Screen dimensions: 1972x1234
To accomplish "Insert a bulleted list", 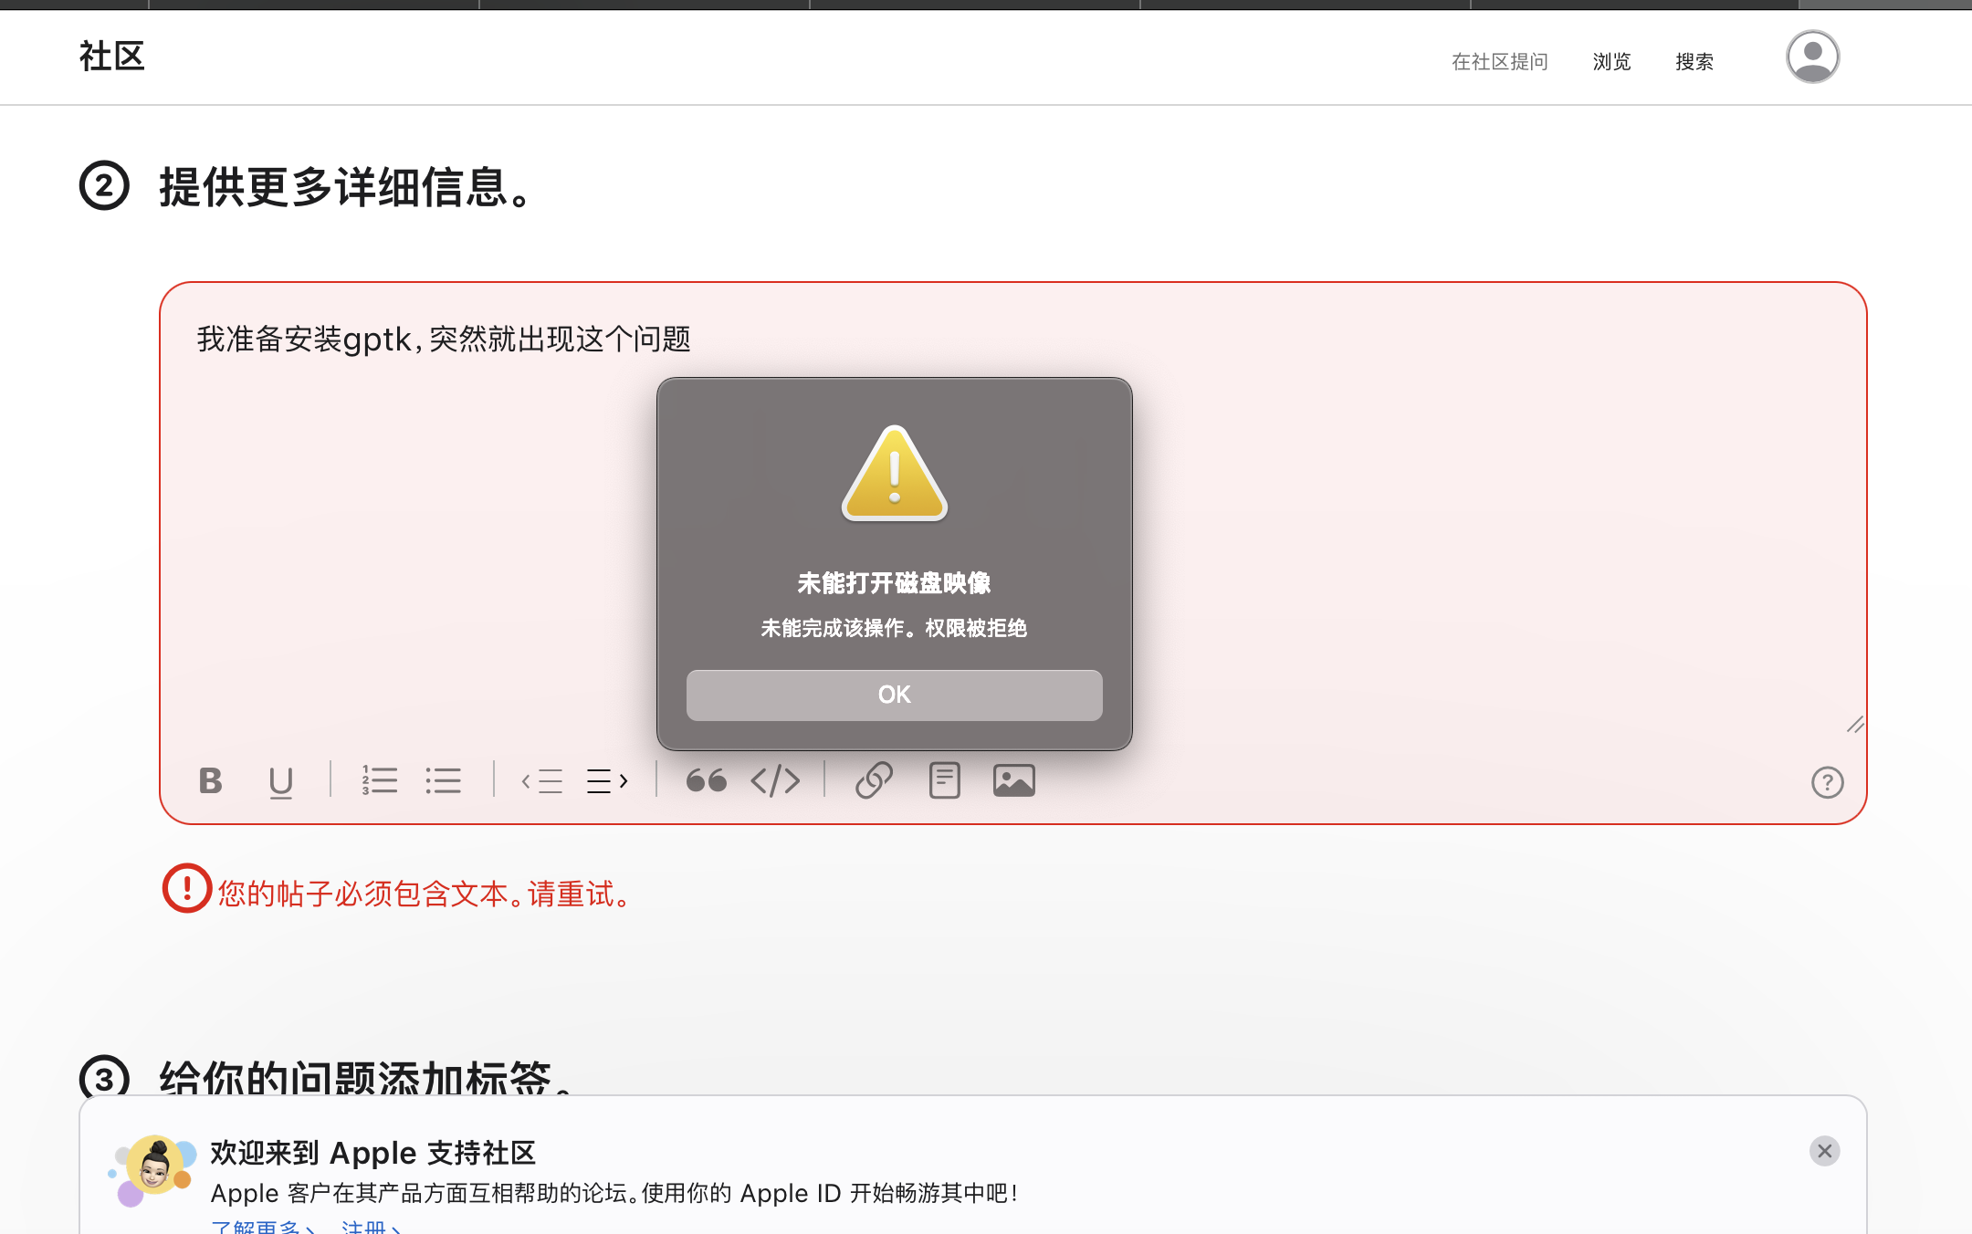I will 444,781.
